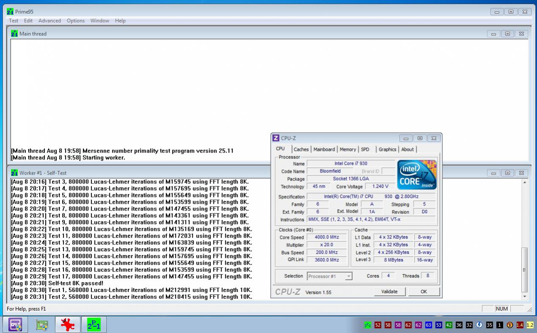Click the QPI Link 3600.0 MHz value
This screenshot has width=537, height=333.
(327, 260)
